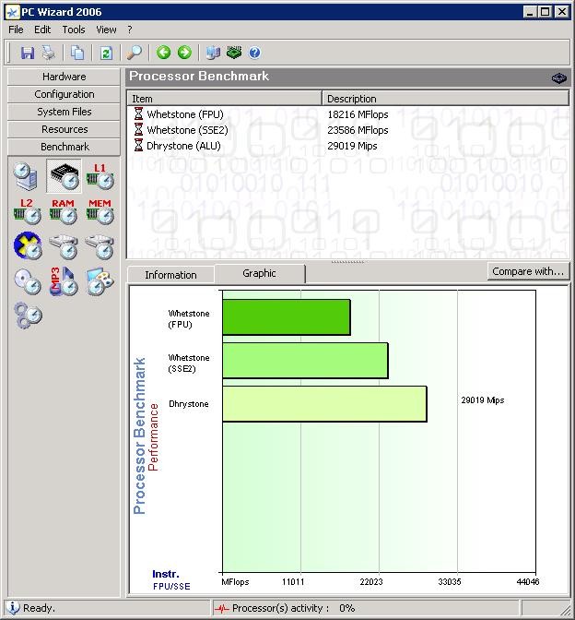This screenshot has width=575, height=620.
Task: Close the PC Wizard 2006 window
Action: [x=561, y=12]
